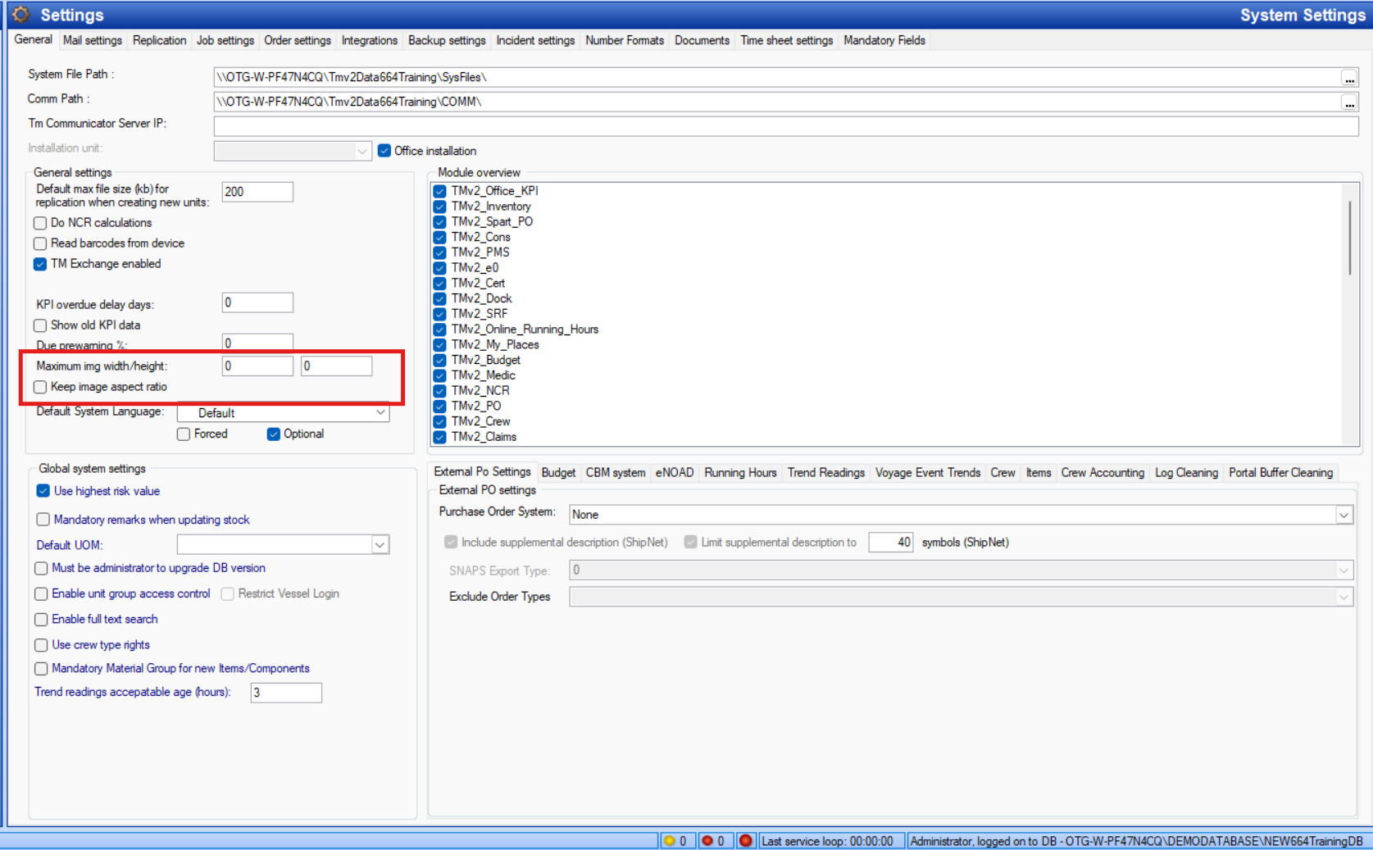Click the Settings gear icon in title bar
The image size is (1373, 850).
tap(20, 13)
